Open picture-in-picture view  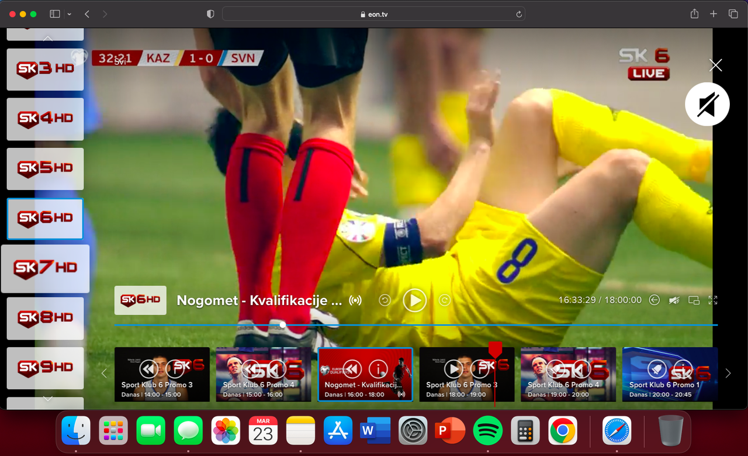pyautogui.click(x=694, y=300)
